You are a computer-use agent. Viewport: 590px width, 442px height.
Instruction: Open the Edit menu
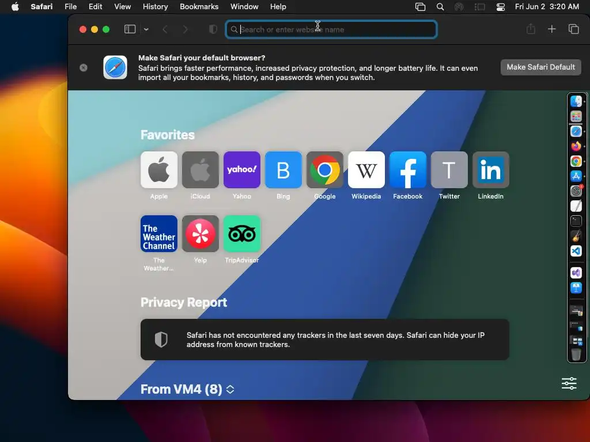click(x=95, y=7)
